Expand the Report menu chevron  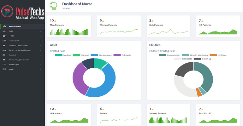[41, 55]
